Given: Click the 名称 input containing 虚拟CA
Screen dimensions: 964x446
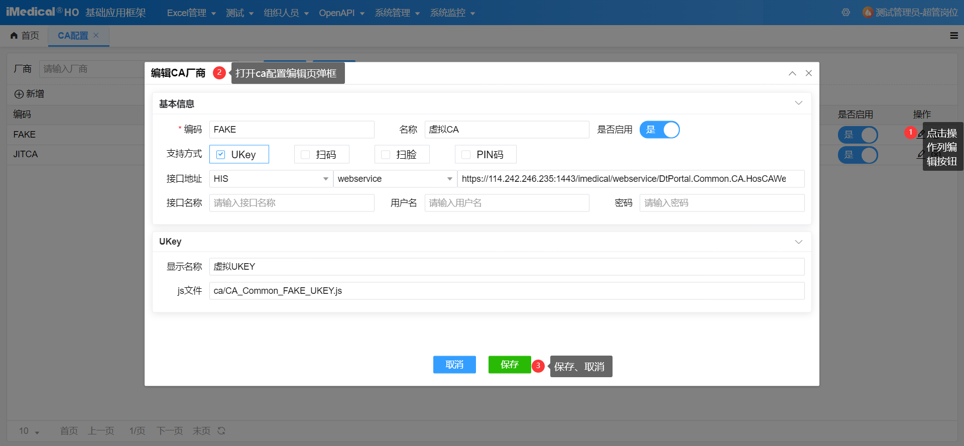Looking at the screenshot, I should pos(507,130).
